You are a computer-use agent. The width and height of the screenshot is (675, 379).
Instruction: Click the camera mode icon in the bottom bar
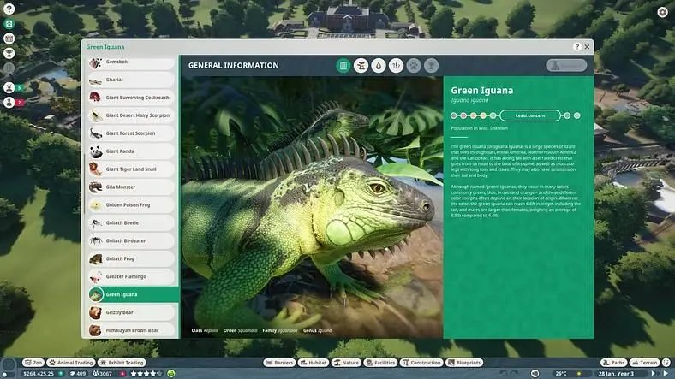click(535, 374)
